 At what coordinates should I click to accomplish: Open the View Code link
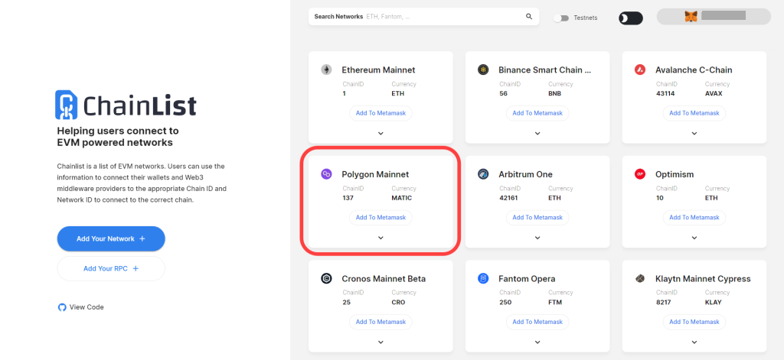[81, 307]
